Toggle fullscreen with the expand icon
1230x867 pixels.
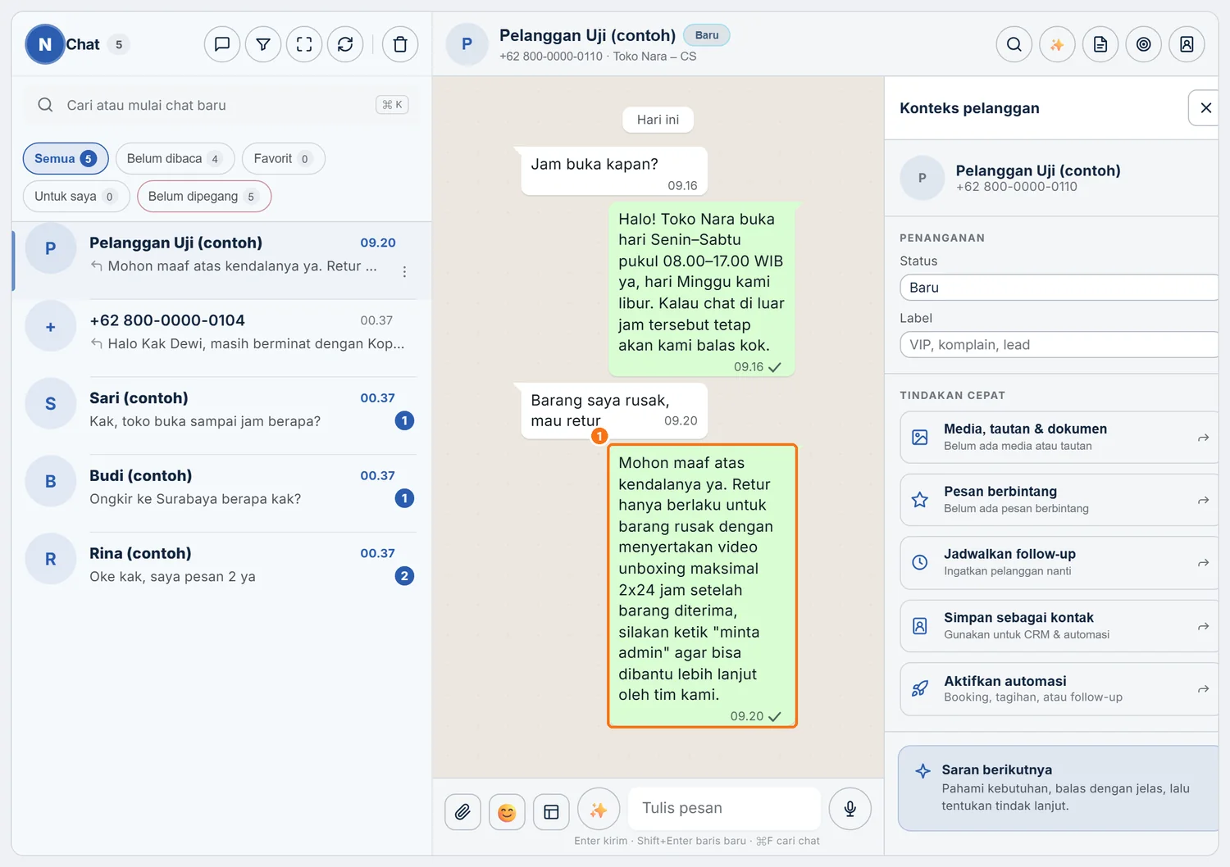304,44
